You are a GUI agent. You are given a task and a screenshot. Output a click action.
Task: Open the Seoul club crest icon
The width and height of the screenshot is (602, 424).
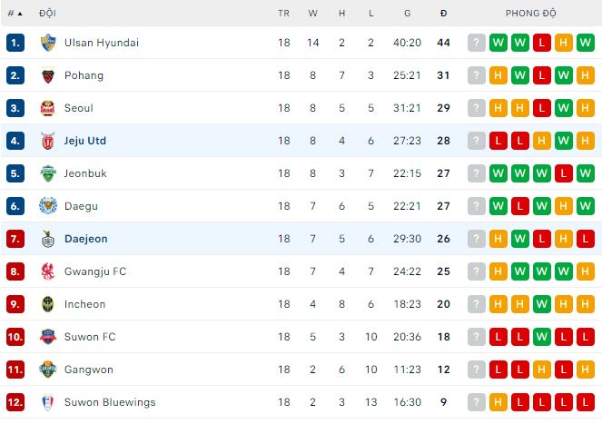(48, 108)
